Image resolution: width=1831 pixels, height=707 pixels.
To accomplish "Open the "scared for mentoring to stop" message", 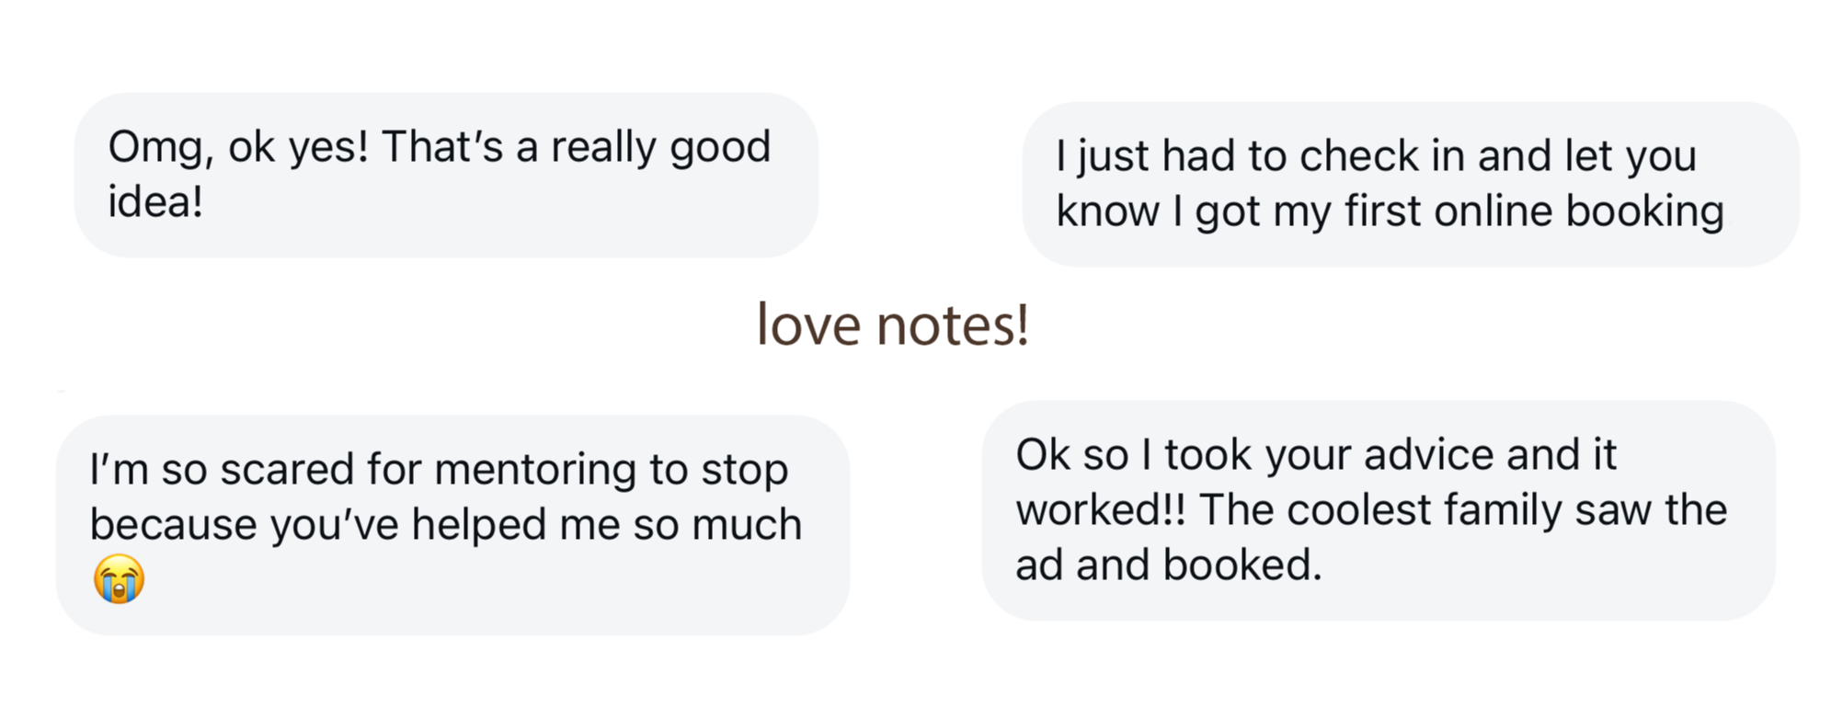I will tap(452, 524).
